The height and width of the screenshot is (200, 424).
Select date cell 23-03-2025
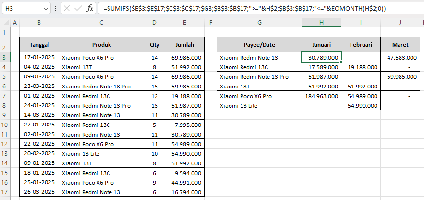pos(39,87)
